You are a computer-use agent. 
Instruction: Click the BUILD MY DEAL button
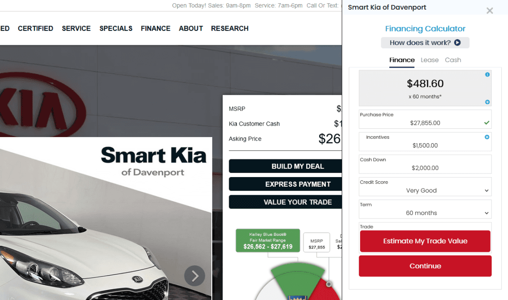click(x=297, y=166)
